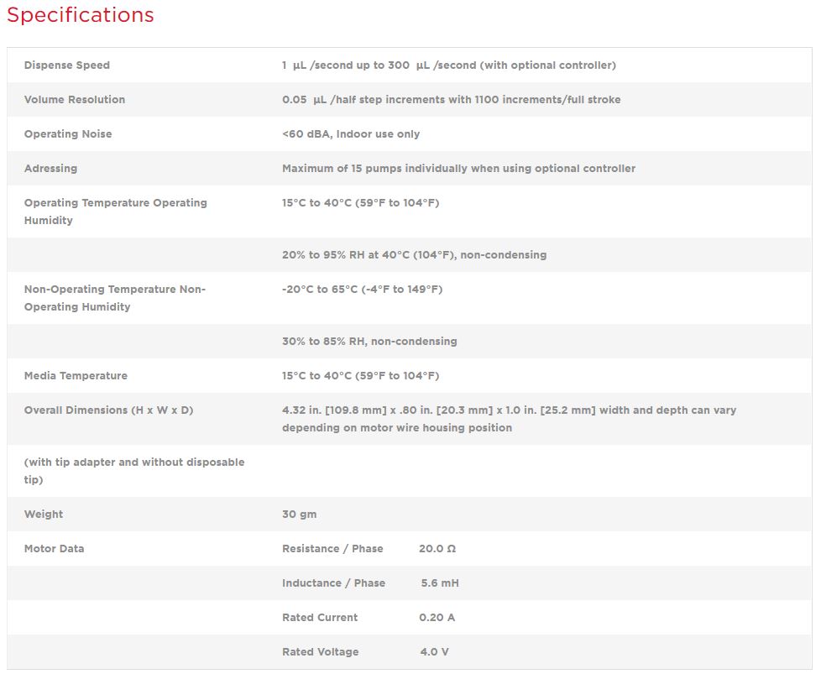This screenshot has height=674, width=821.
Task: Click the Motor Data label
Action: tap(54, 549)
